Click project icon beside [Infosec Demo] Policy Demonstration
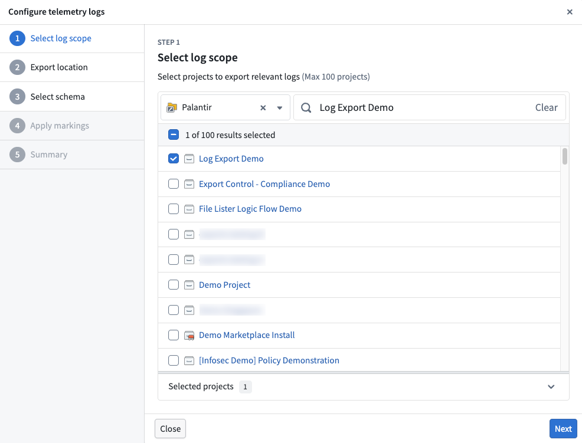This screenshot has width=582, height=443. 189,360
